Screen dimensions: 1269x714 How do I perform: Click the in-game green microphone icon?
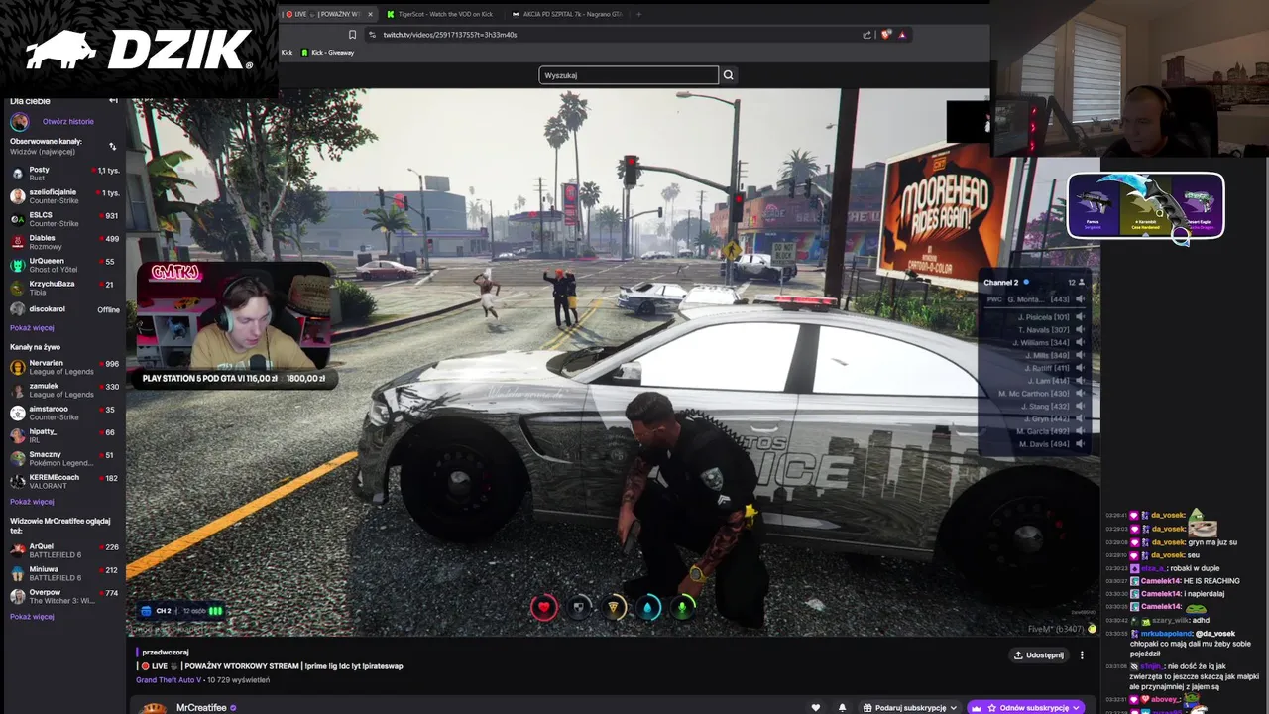683,608
